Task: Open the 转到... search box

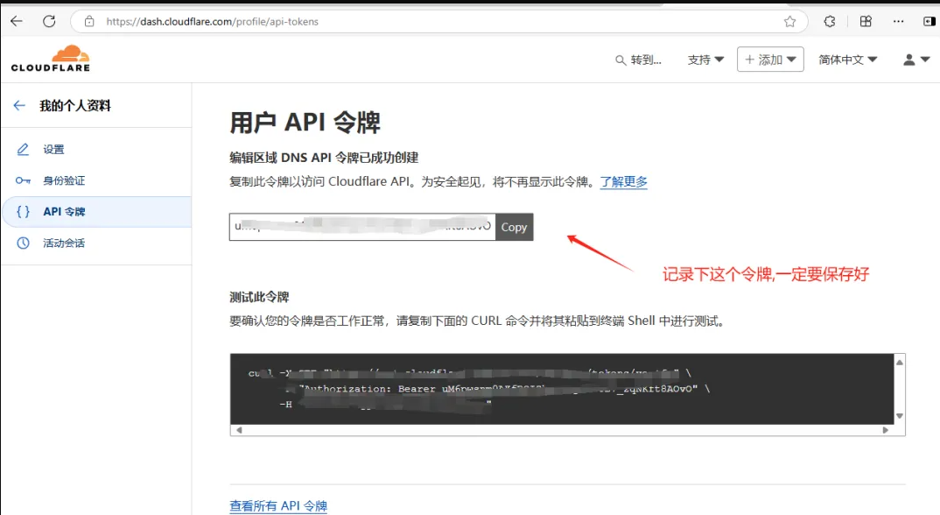Action: pos(638,60)
